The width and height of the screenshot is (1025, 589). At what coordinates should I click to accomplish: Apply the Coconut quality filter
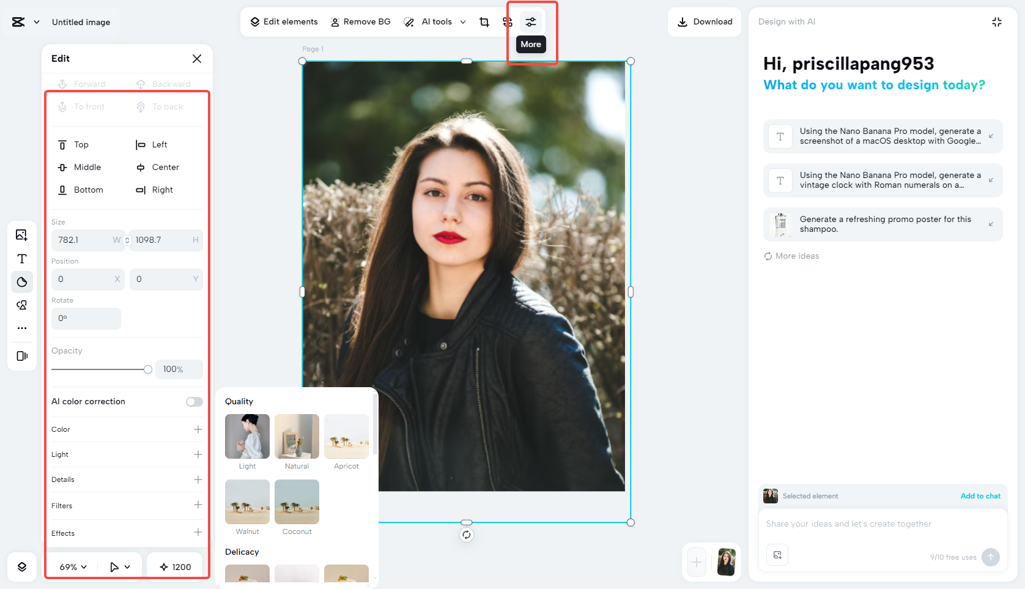coord(297,502)
